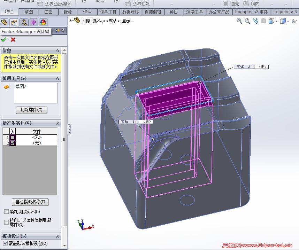
Task: Open the 直接编辑 tab
Action: click(153, 12)
